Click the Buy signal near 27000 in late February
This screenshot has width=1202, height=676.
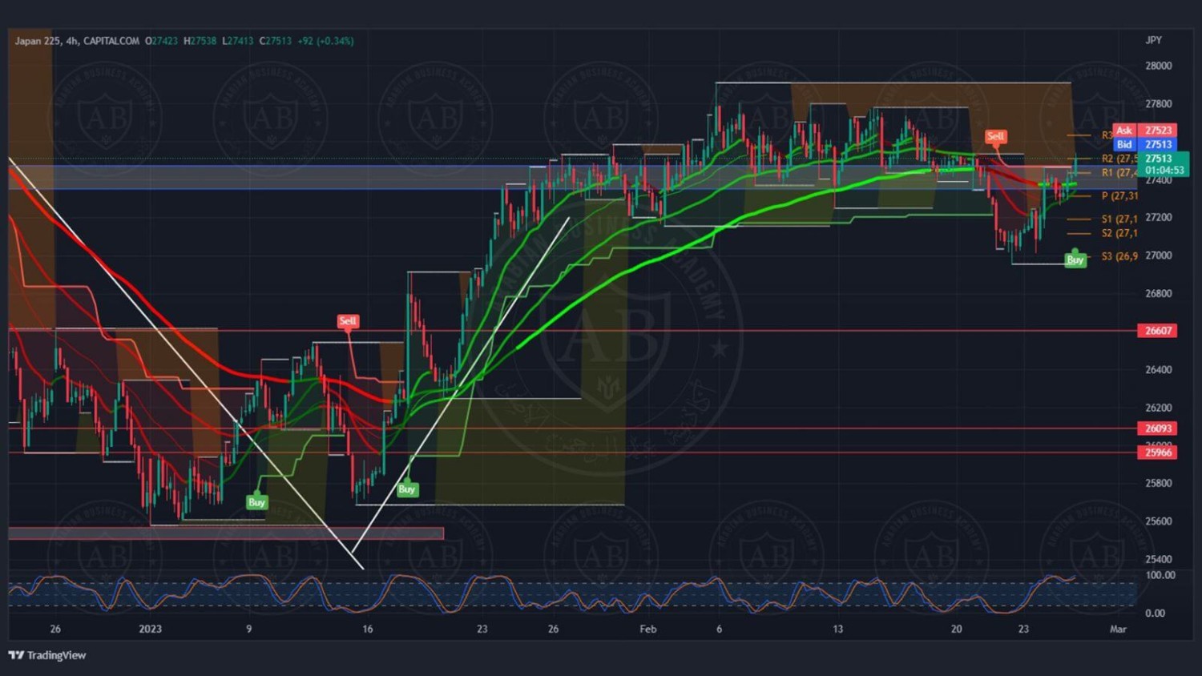(1075, 260)
